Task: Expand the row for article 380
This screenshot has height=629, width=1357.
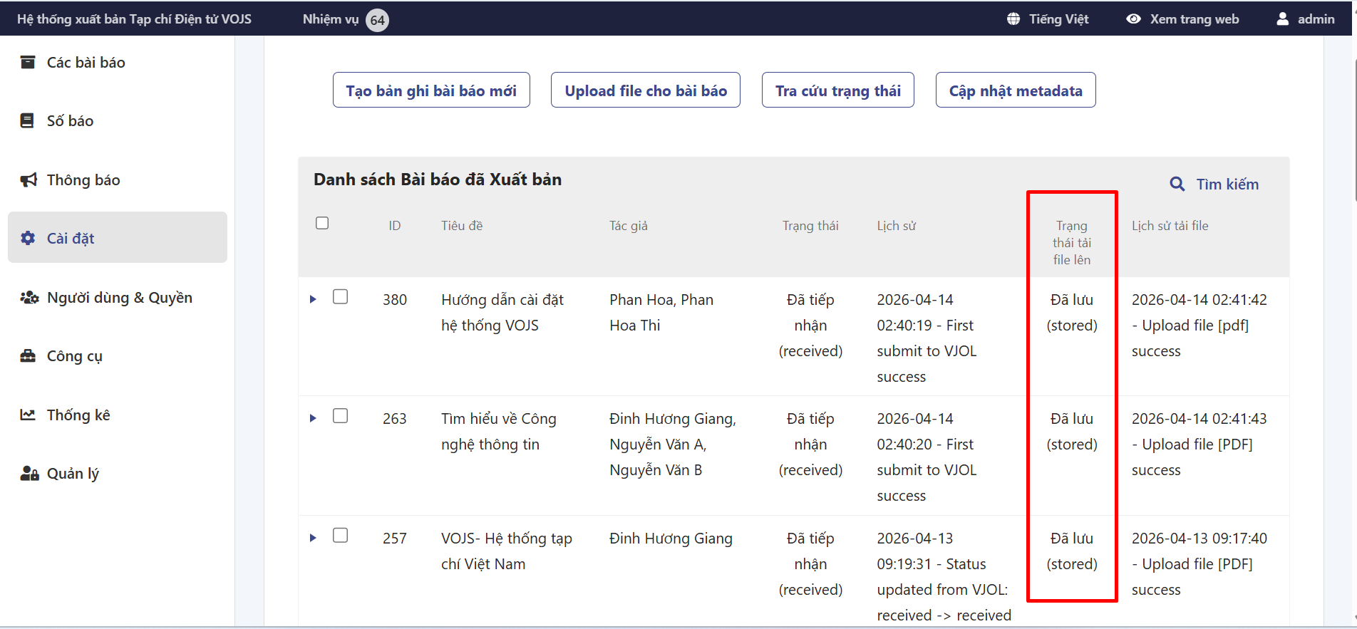Action: pos(313,299)
